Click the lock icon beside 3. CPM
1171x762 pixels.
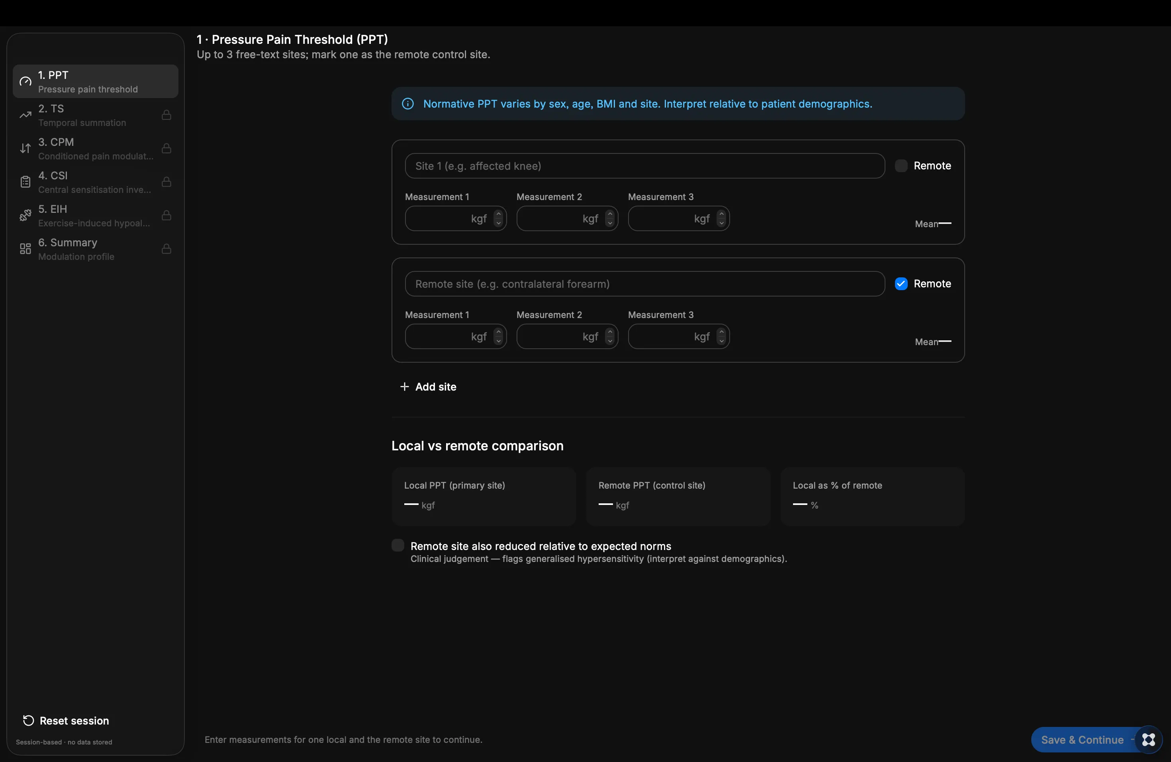coord(166,148)
